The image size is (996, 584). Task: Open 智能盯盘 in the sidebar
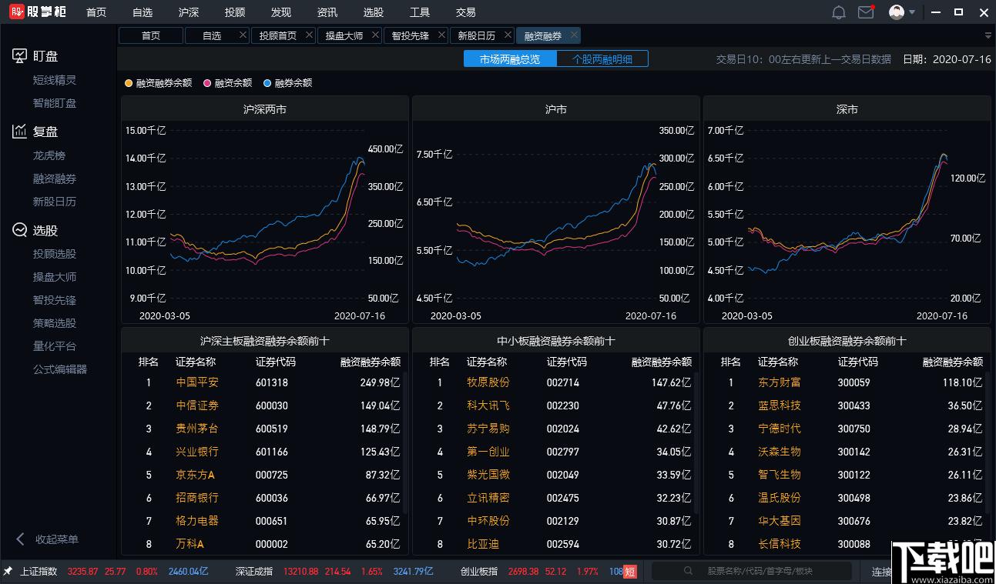pos(55,103)
